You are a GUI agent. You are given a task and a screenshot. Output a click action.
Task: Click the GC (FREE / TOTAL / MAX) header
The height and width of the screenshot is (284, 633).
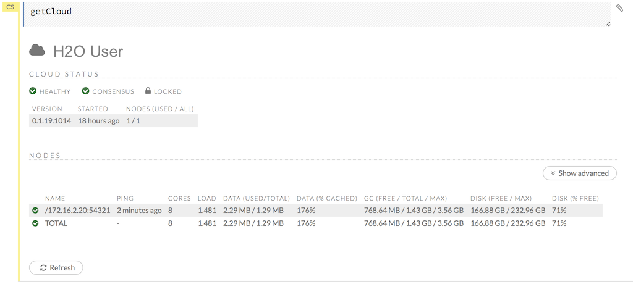coord(405,198)
